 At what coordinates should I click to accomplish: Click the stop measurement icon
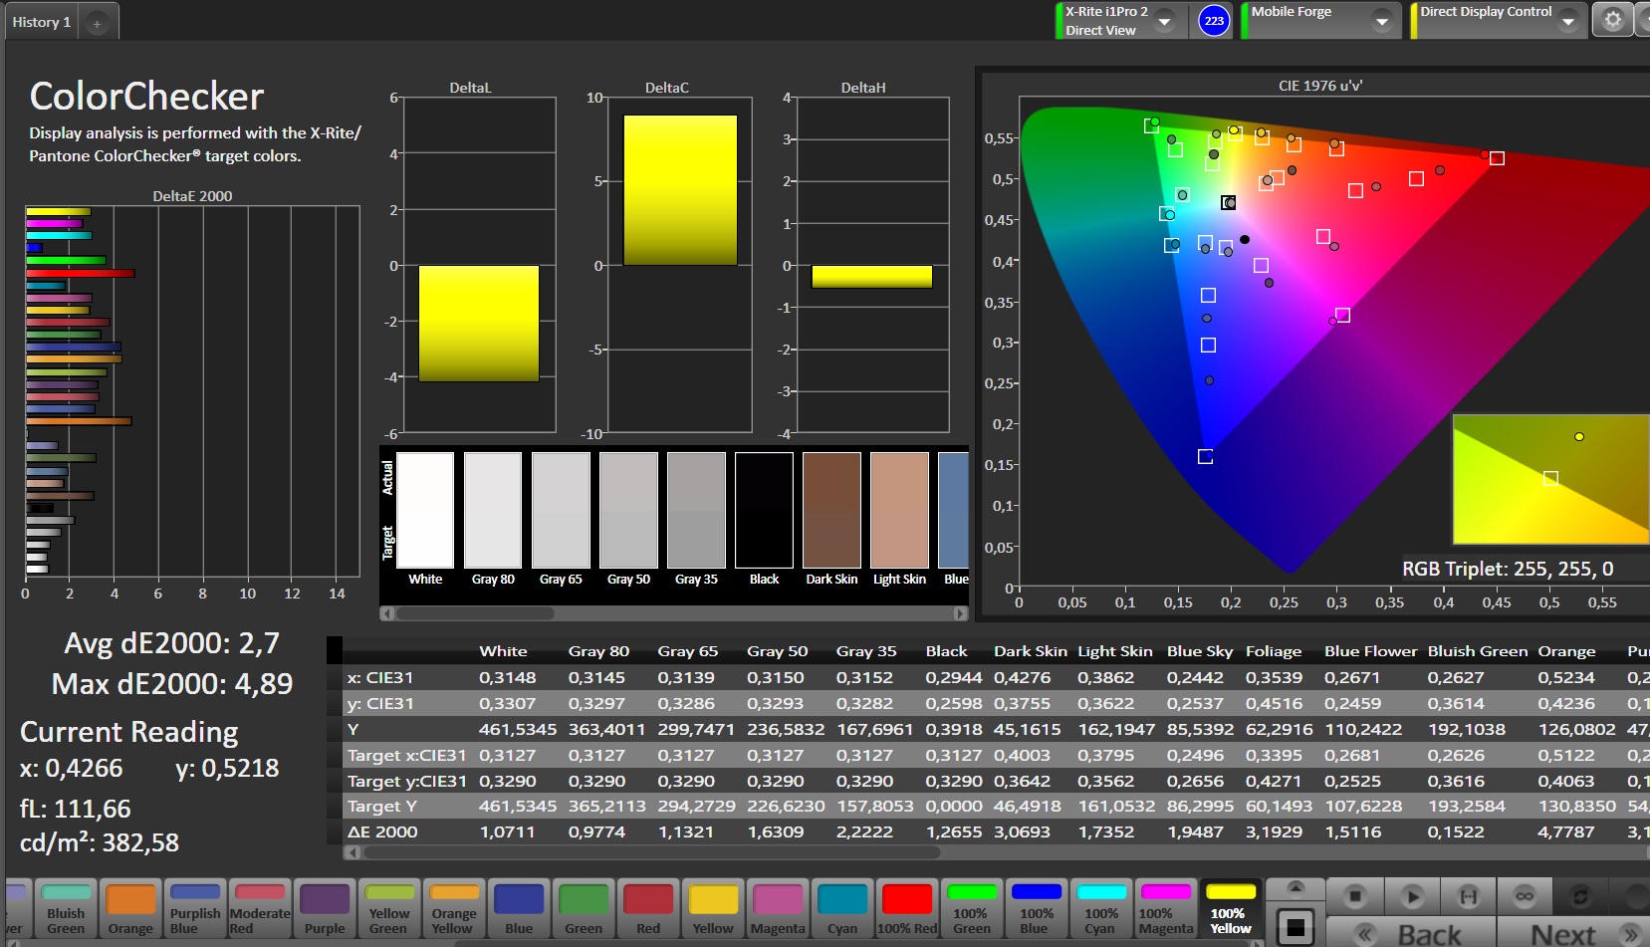[1355, 896]
